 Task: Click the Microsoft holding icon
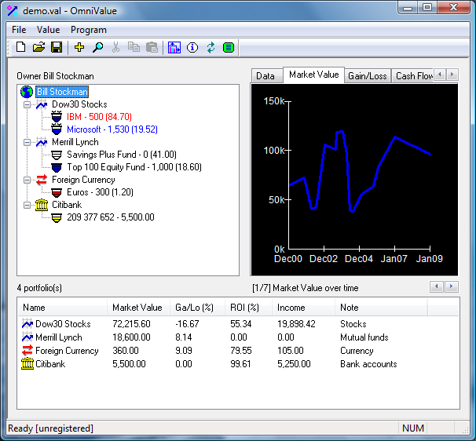pos(57,129)
